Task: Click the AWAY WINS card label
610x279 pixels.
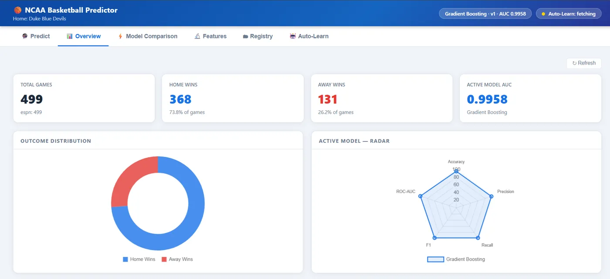Action: tap(332, 85)
